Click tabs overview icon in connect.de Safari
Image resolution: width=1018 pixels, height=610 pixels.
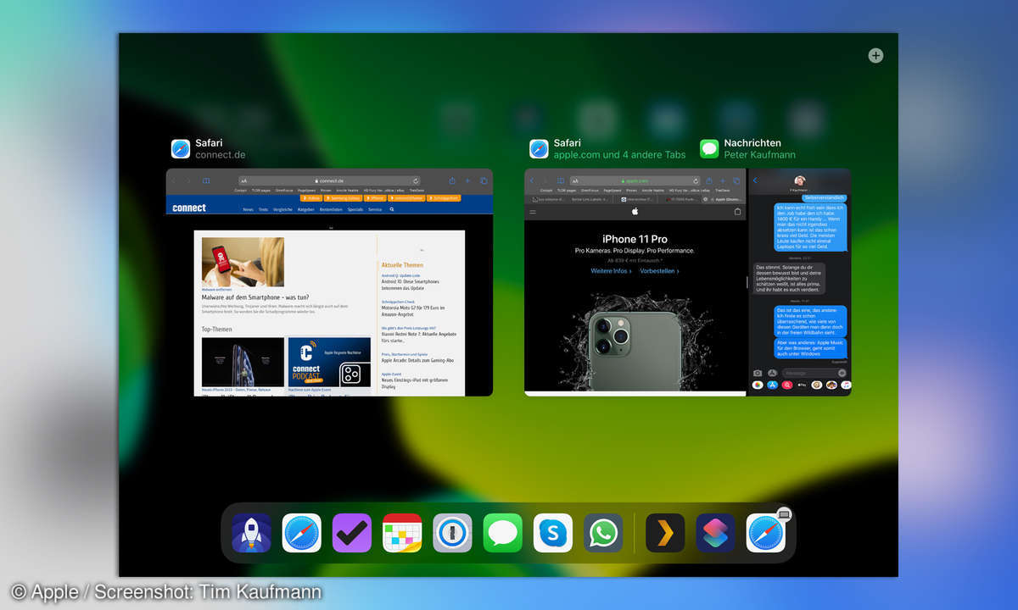484,180
